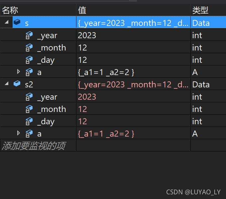The height and width of the screenshot is (199, 226).
Task: Click the 类型 column header
Action: 200,10
